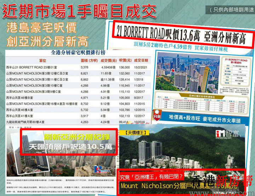Click the 呎價(元) column header

click(125, 61)
